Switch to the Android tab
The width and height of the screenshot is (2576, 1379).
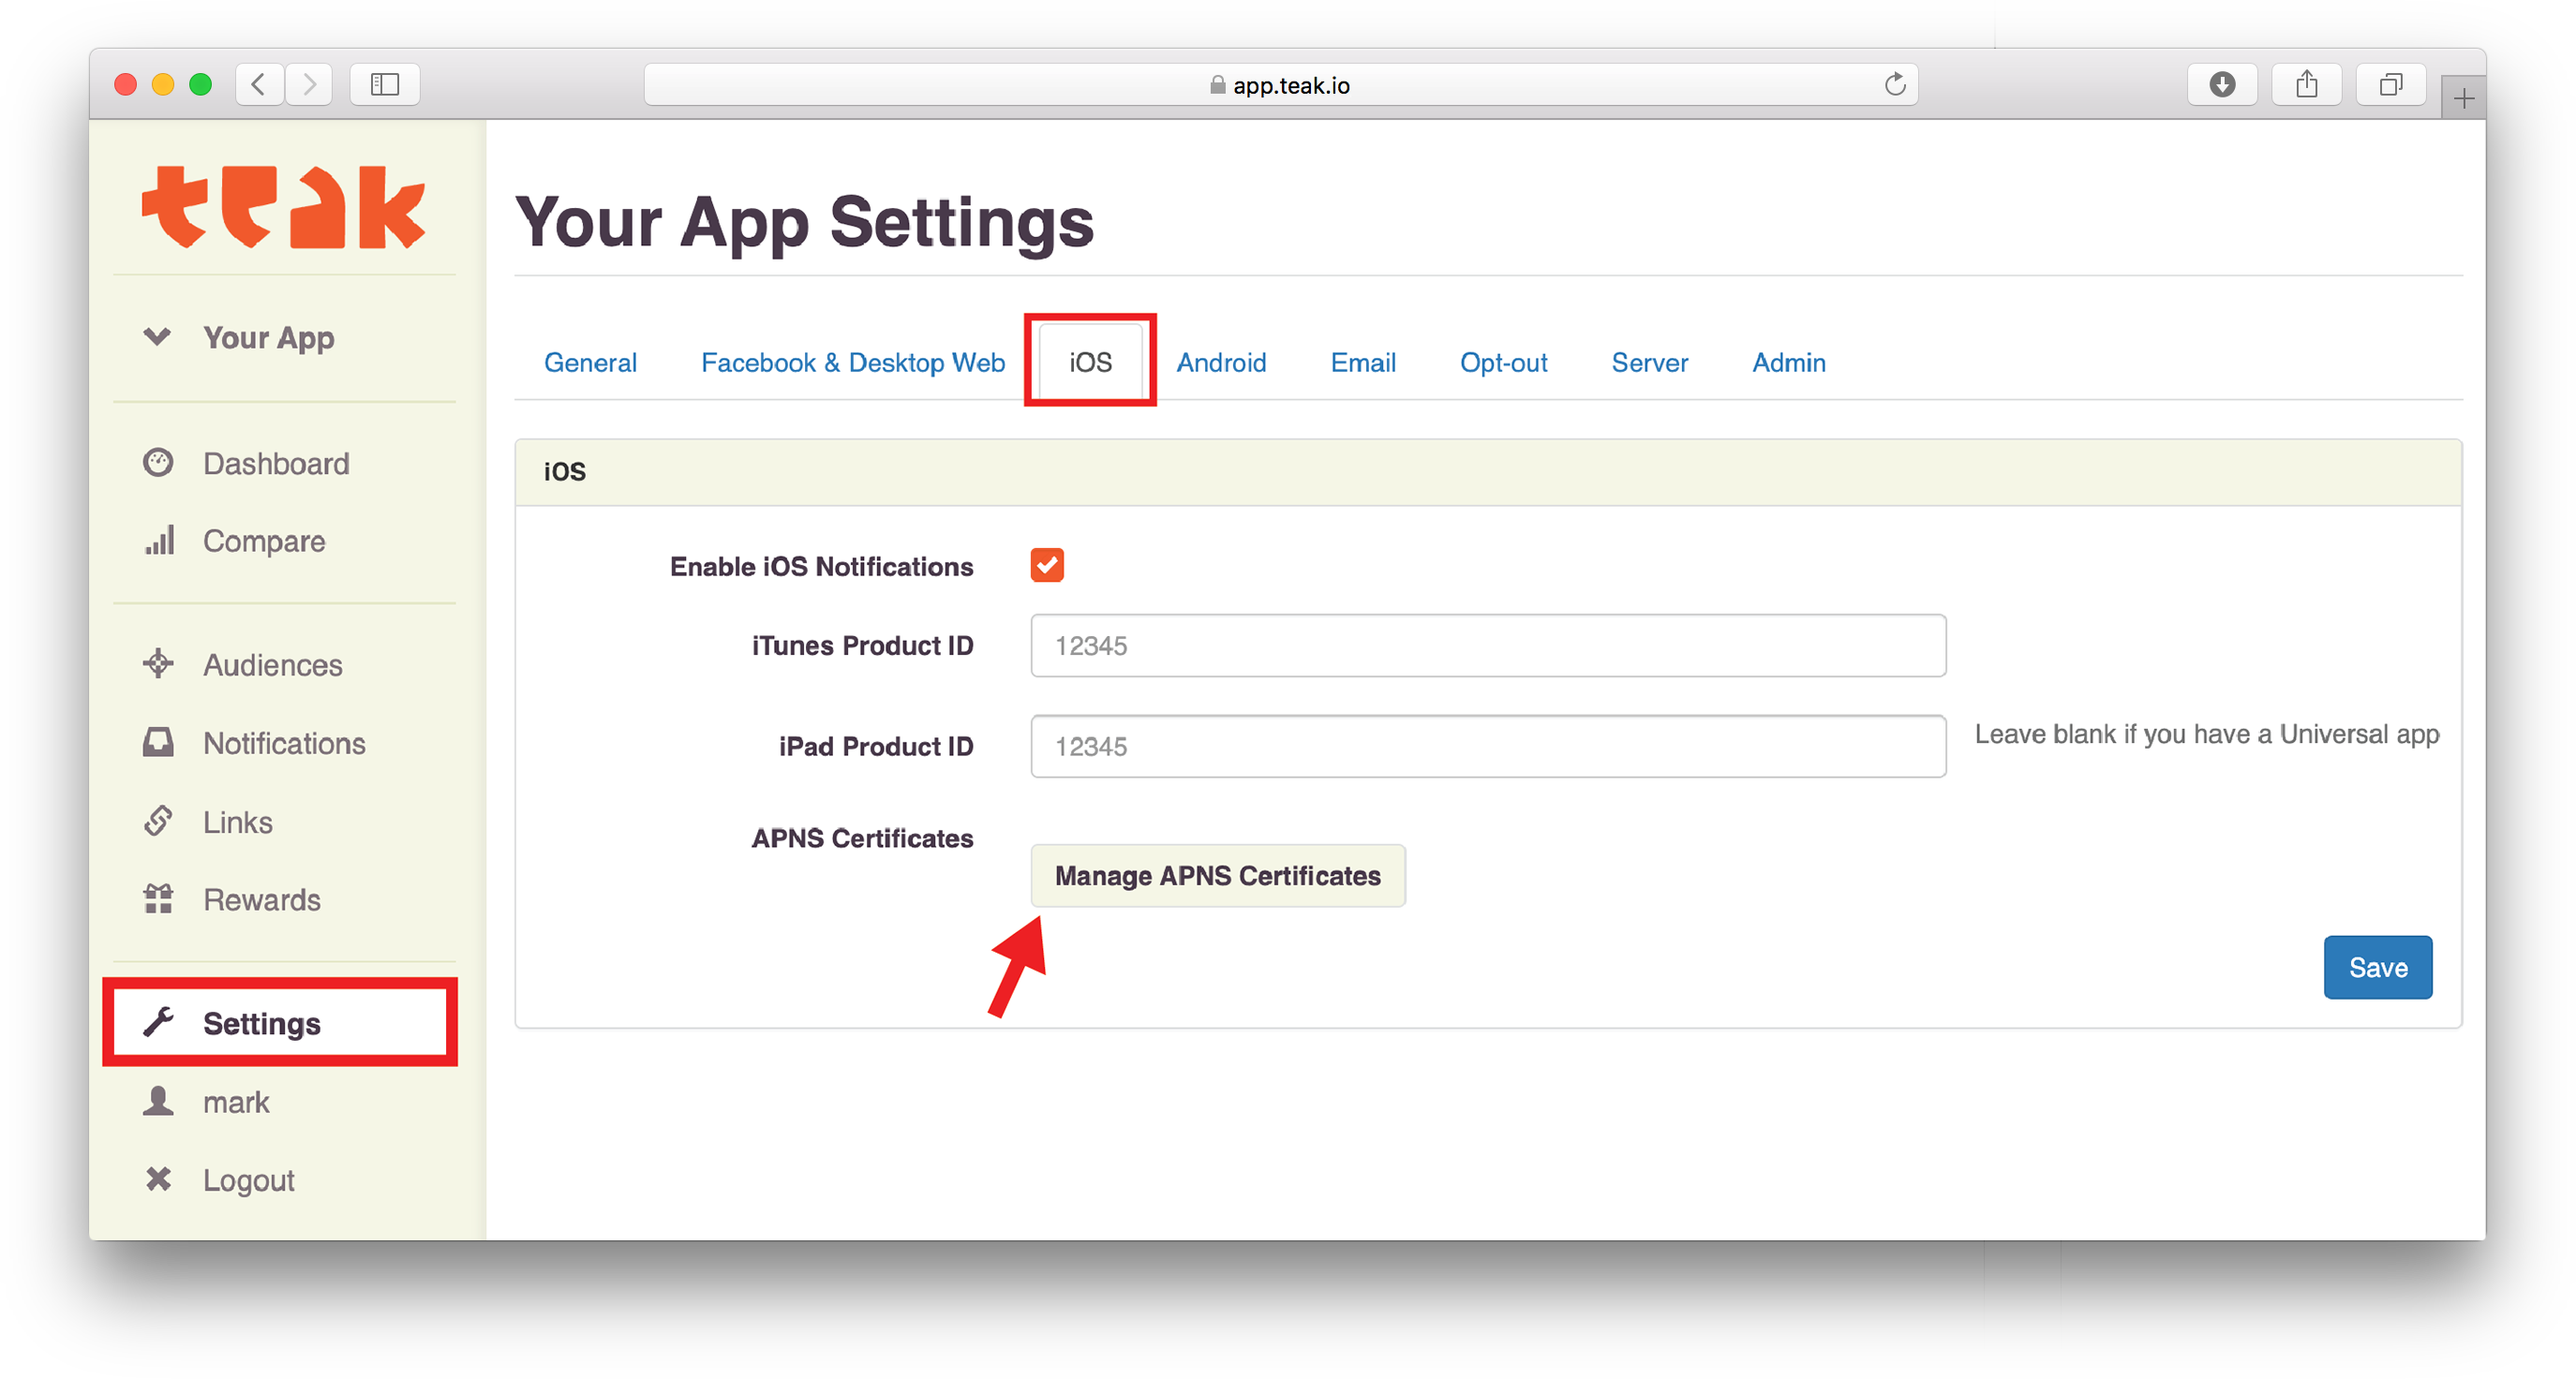1221,362
